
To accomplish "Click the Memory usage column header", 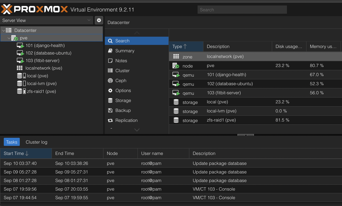I will tap(323, 46).
